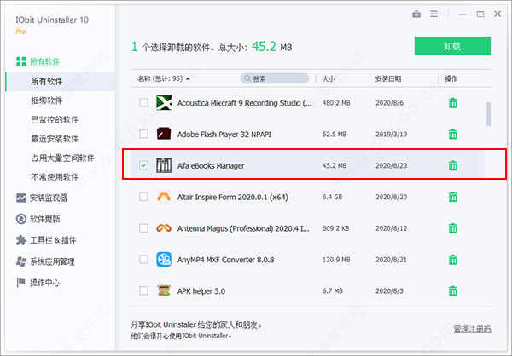Click the trash icon for Antenna Magus

(x=452, y=228)
